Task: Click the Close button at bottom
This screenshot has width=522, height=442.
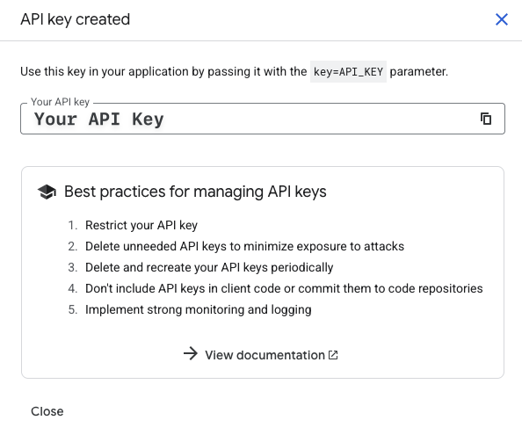Action: tap(47, 411)
